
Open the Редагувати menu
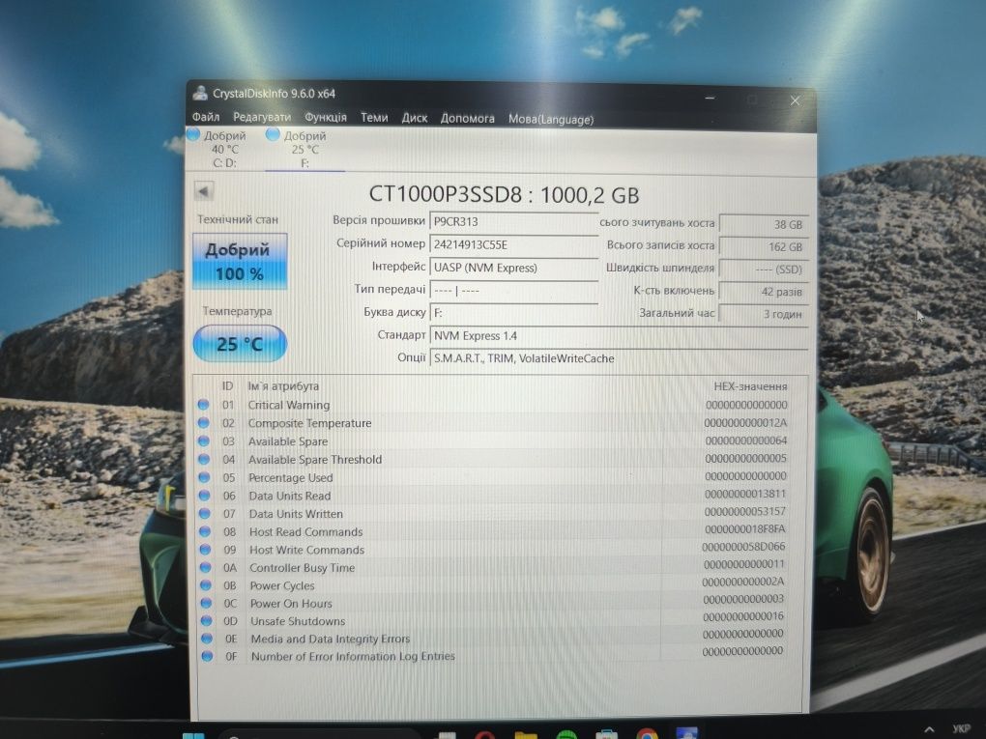[262, 117]
